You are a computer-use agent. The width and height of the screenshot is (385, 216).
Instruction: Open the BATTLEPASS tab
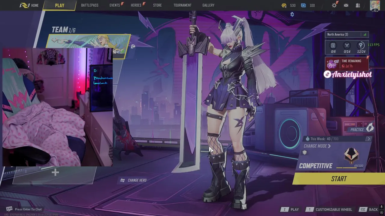(x=90, y=5)
